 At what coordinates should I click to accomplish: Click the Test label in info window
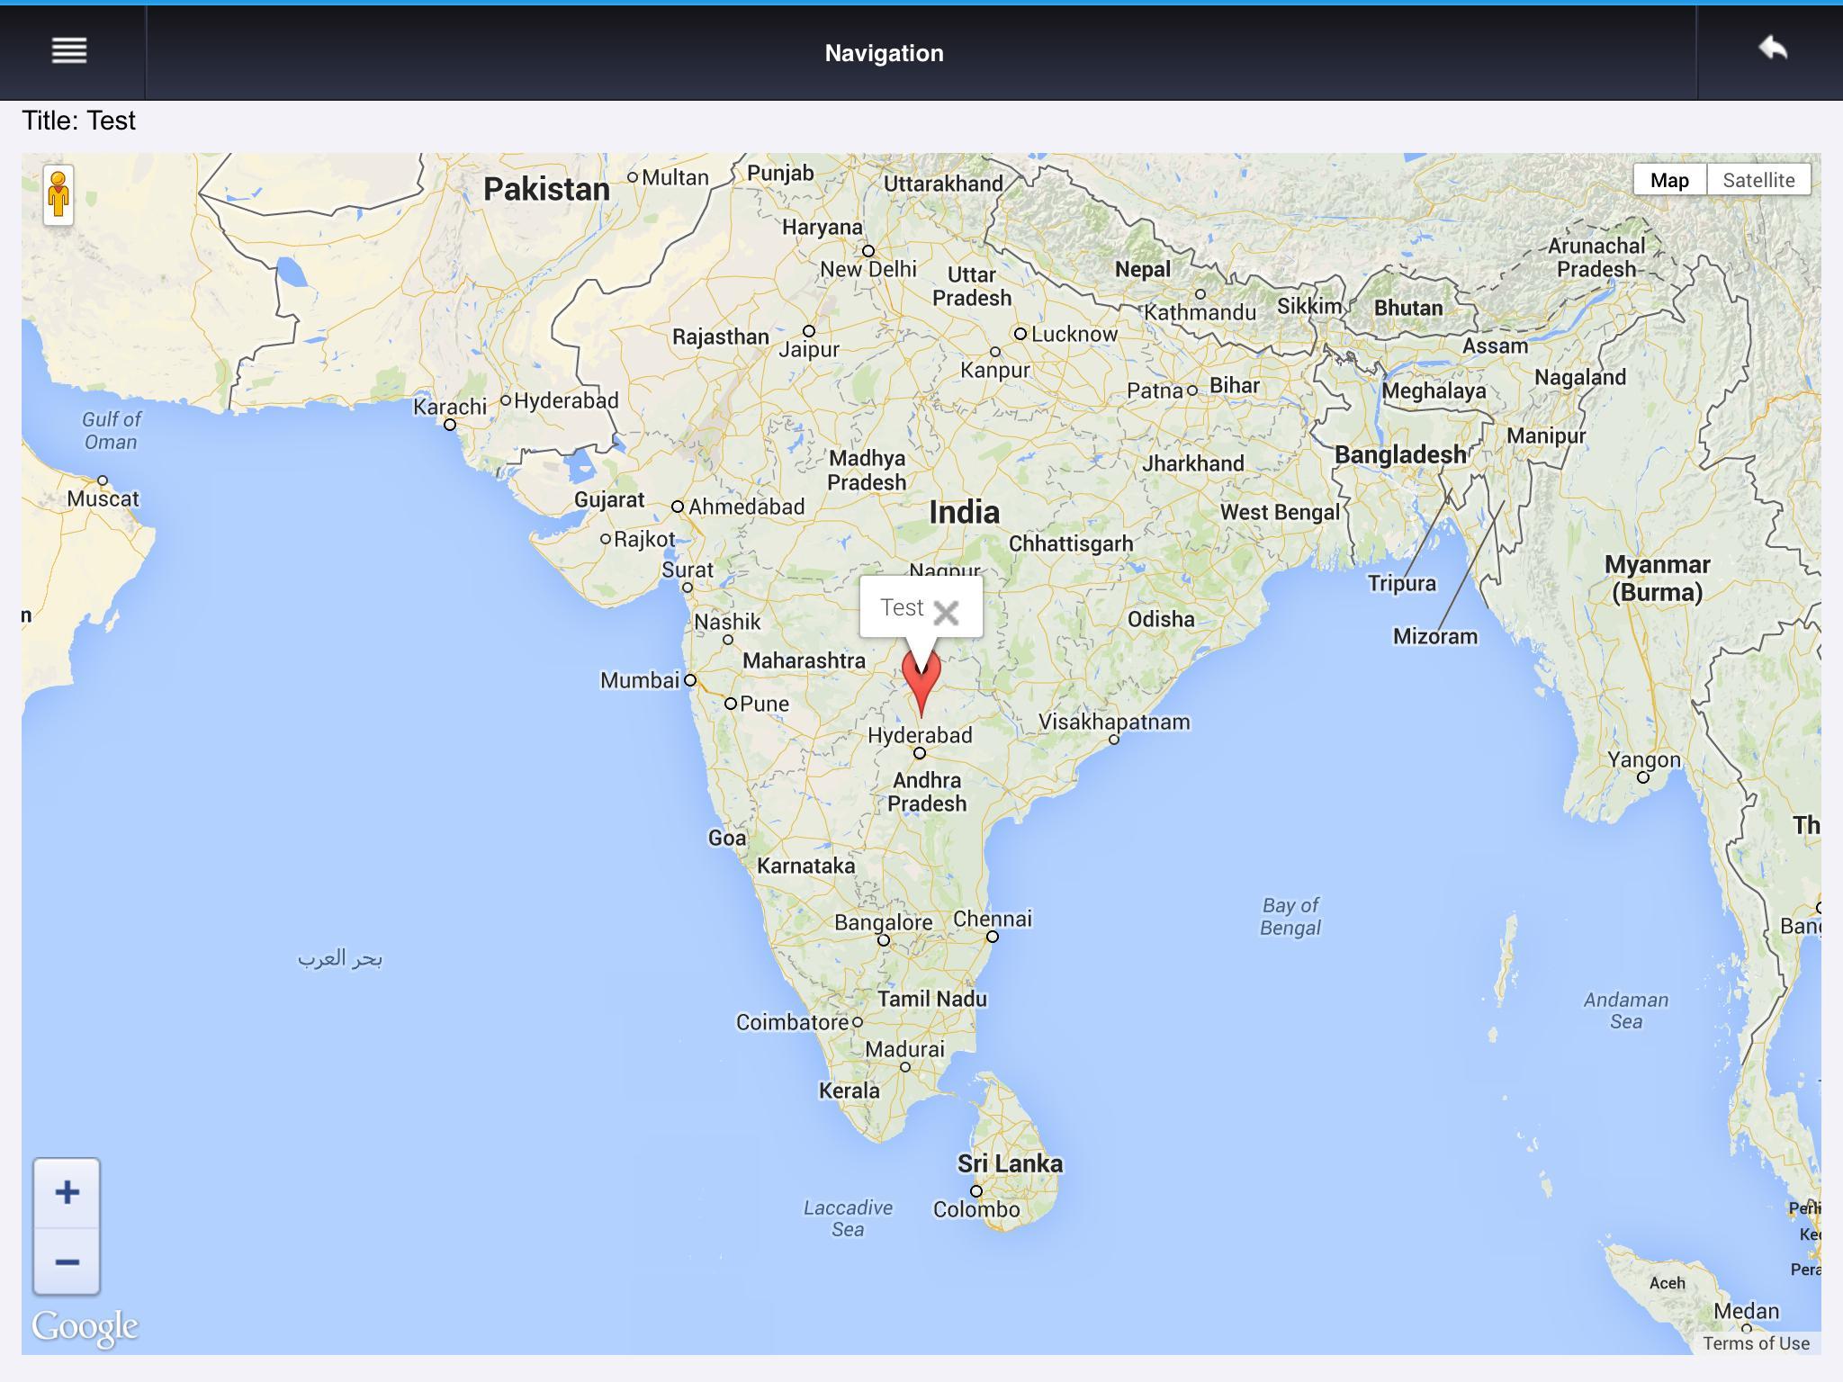click(902, 607)
